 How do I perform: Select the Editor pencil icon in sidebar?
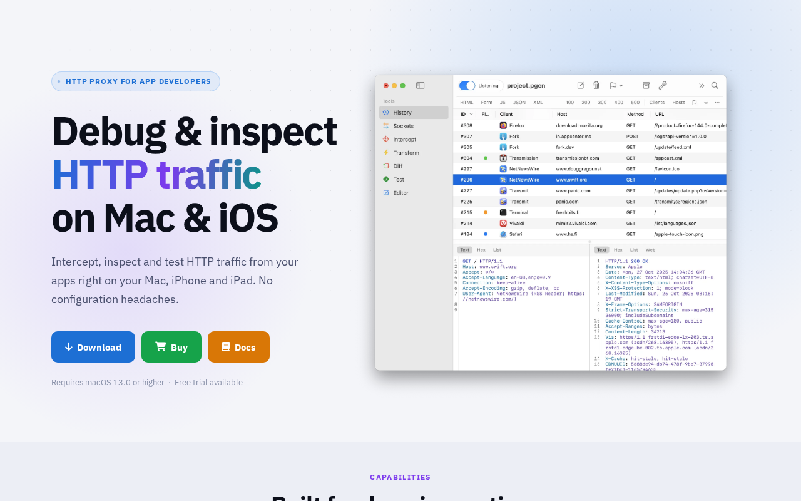point(386,193)
